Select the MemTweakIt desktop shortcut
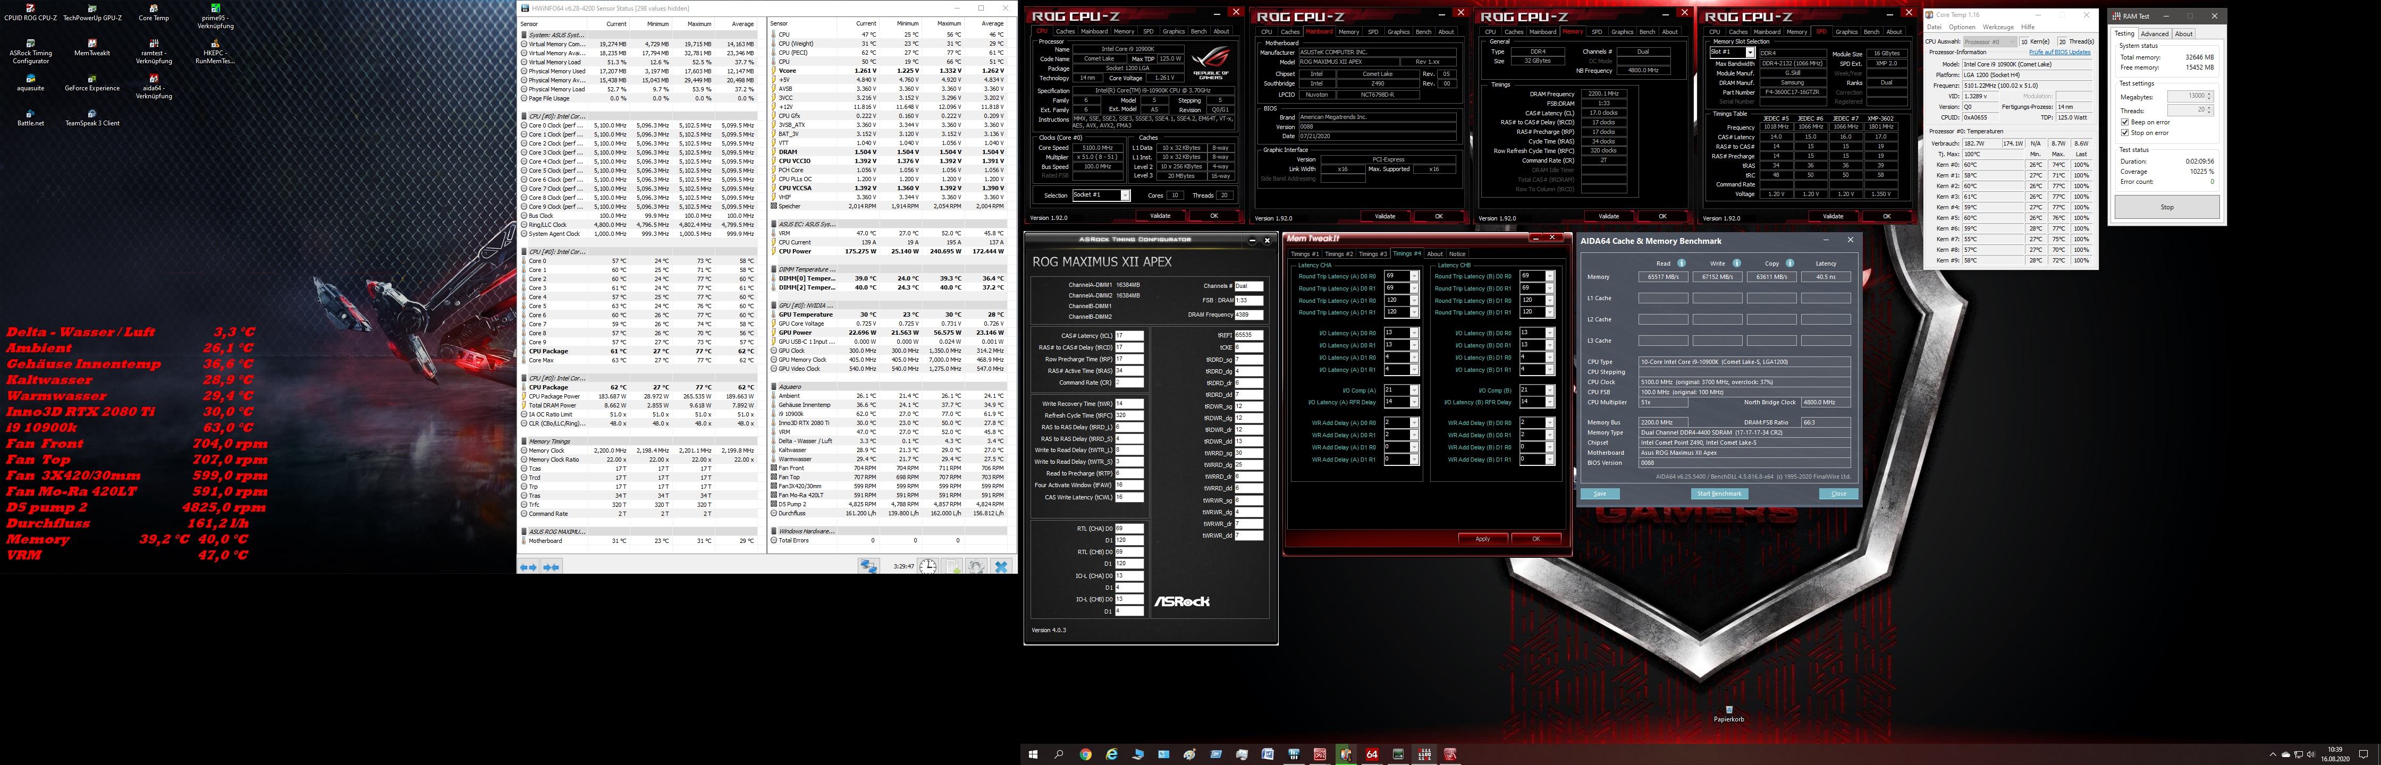 tap(91, 47)
